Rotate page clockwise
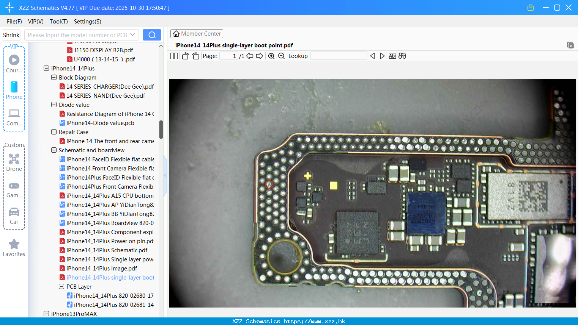This screenshot has width=578, height=325. pos(195,56)
